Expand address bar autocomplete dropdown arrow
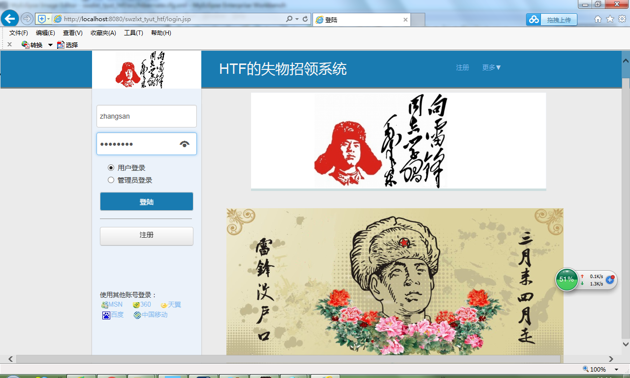The width and height of the screenshot is (630, 378). [x=297, y=19]
